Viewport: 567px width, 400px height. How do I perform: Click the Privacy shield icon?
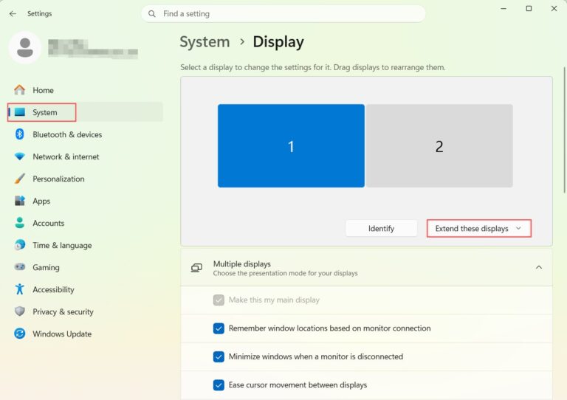[19, 311]
